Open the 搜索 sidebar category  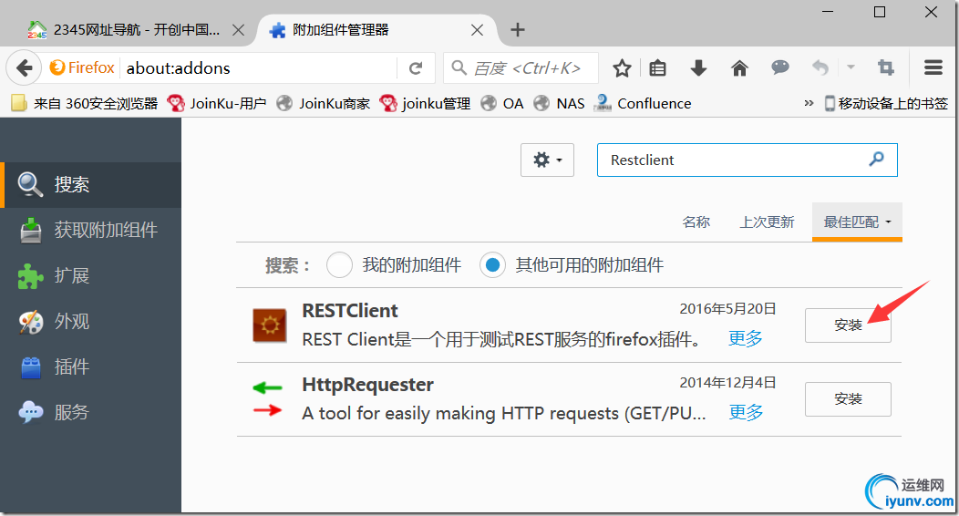(90, 185)
